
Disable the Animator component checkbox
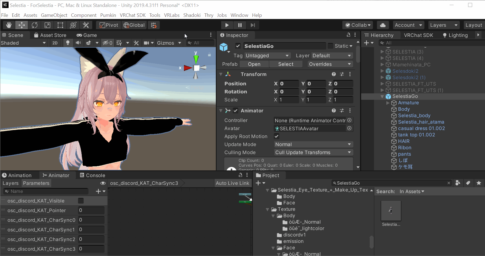(x=236, y=110)
